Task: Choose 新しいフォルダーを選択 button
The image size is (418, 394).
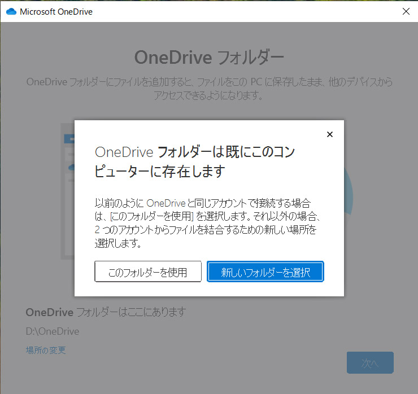Action: tap(265, 272)
